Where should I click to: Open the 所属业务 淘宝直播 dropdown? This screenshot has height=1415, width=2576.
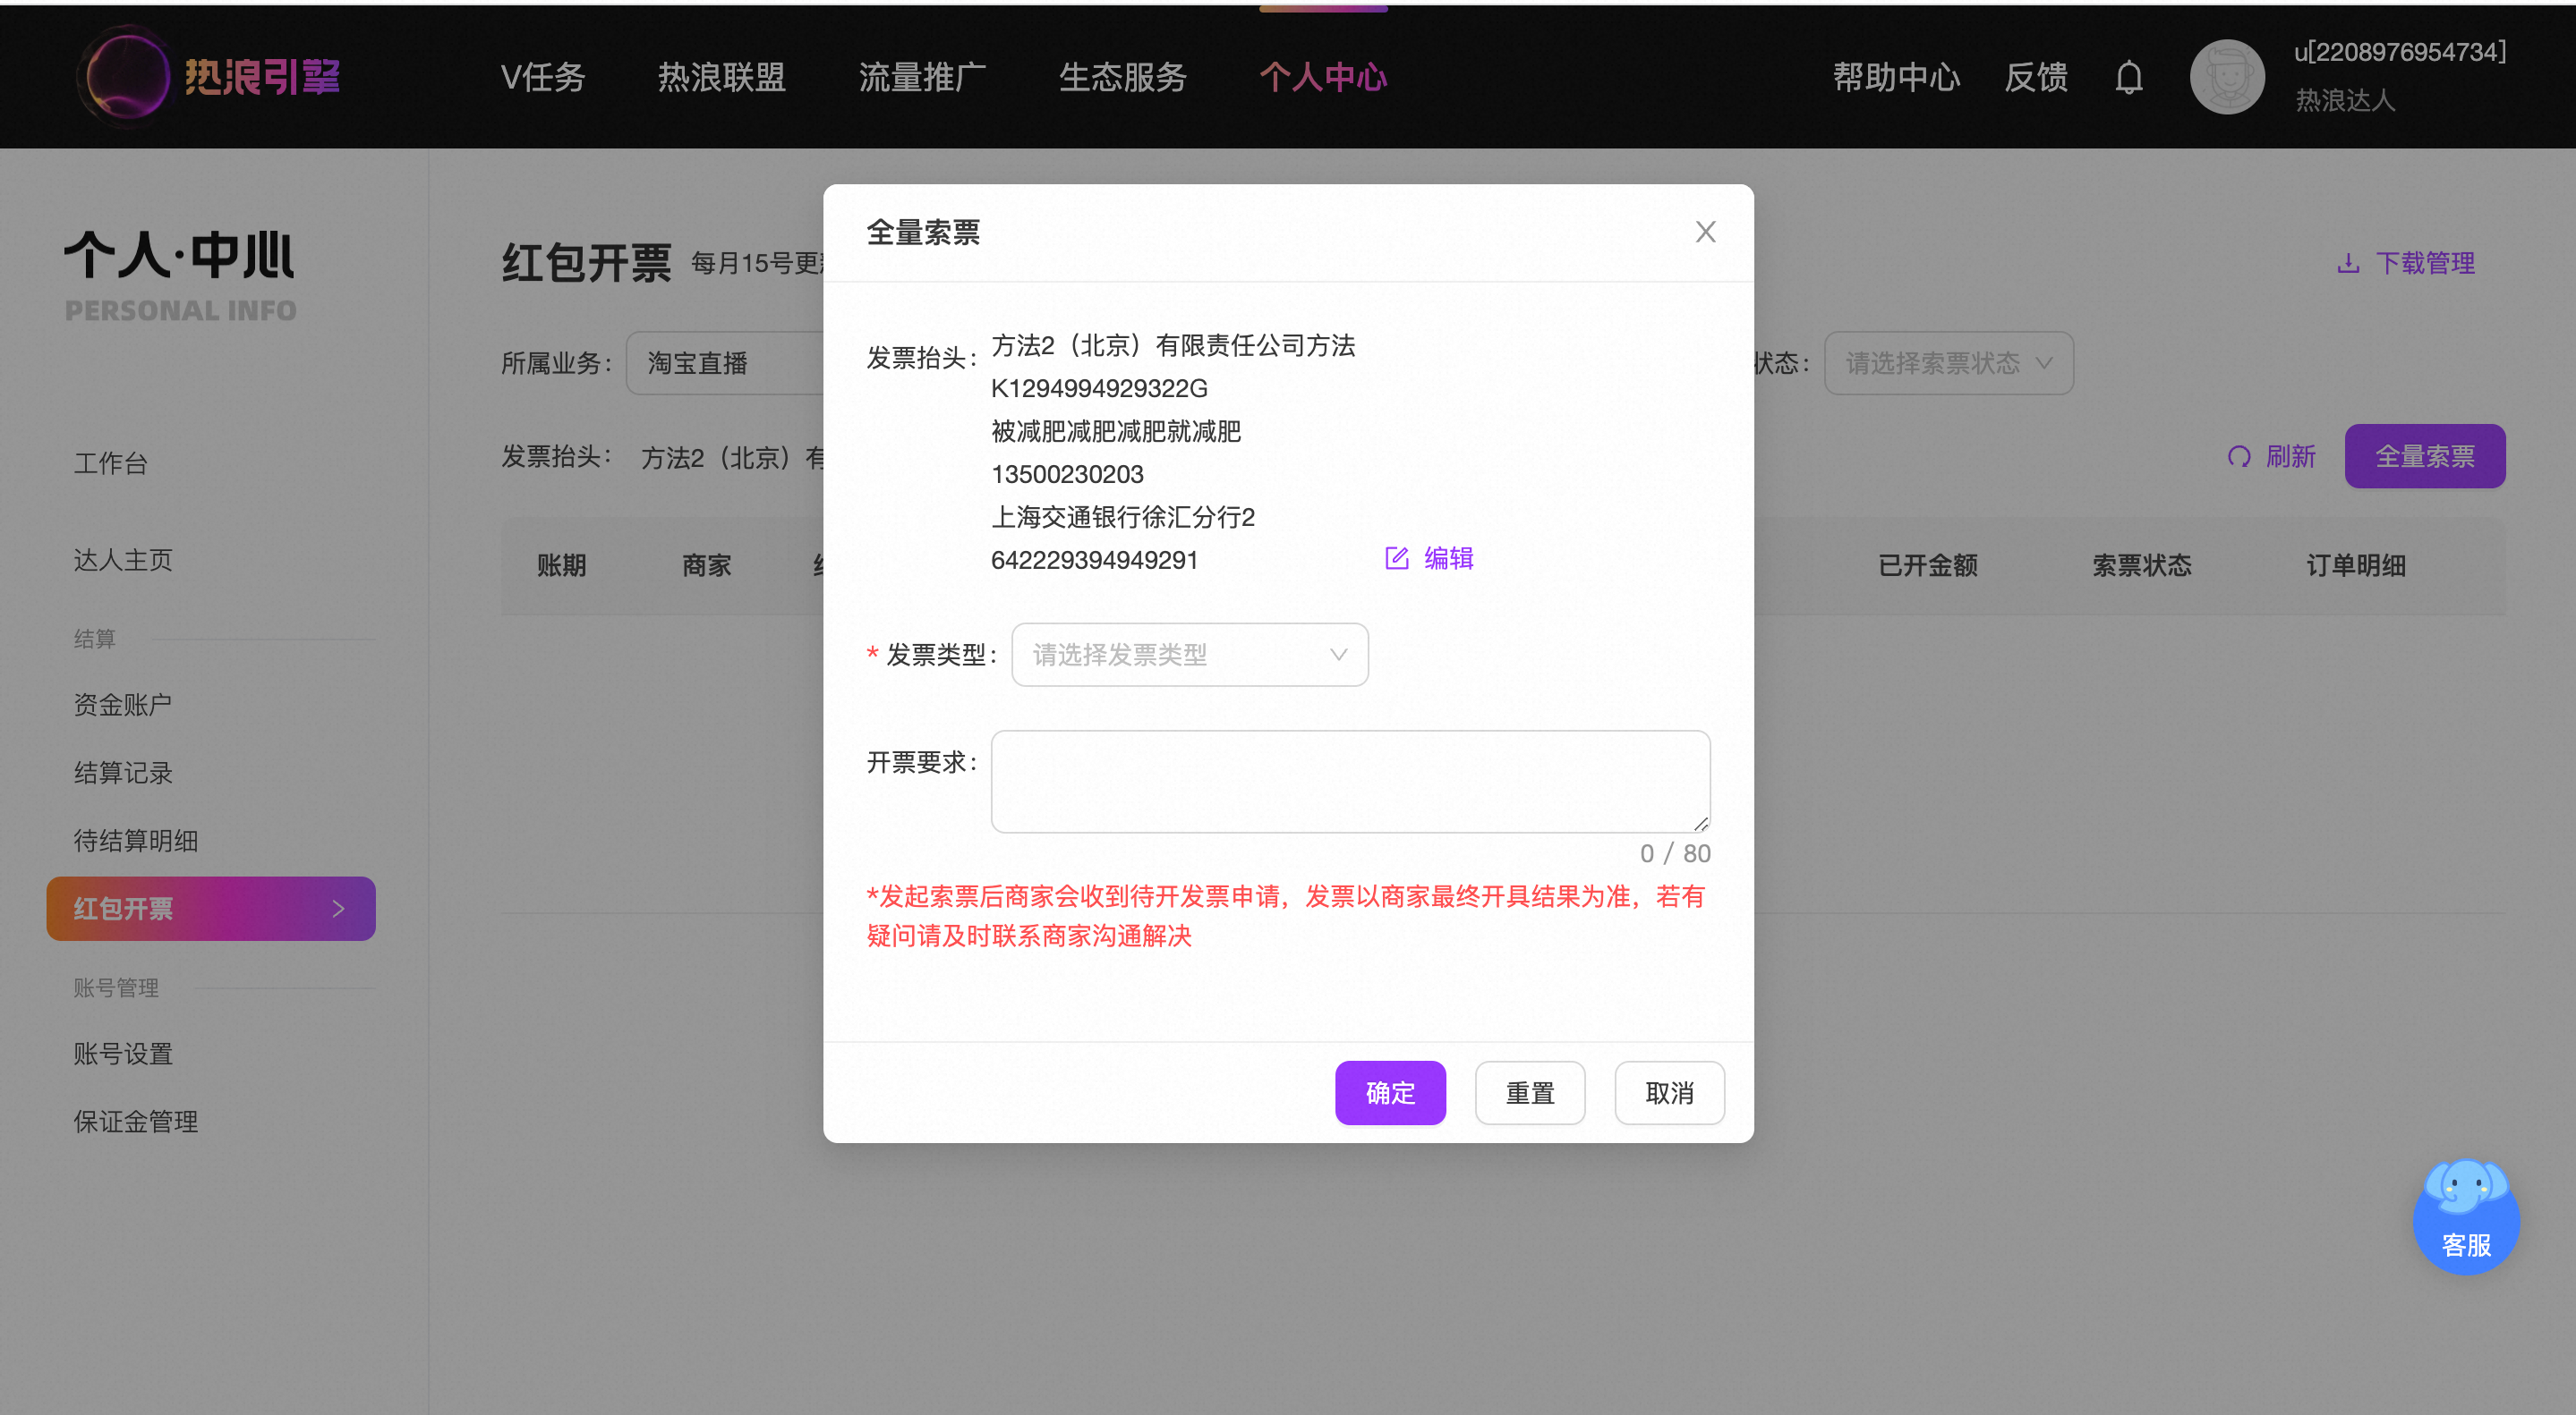point(726,363)
